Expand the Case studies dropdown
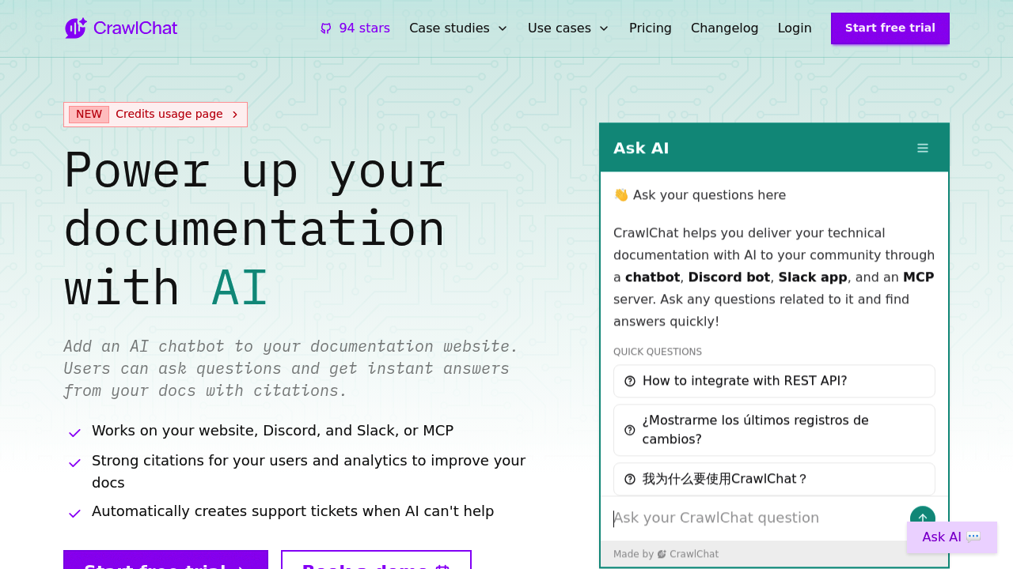The image size is (1013, 569). point(458,28)
